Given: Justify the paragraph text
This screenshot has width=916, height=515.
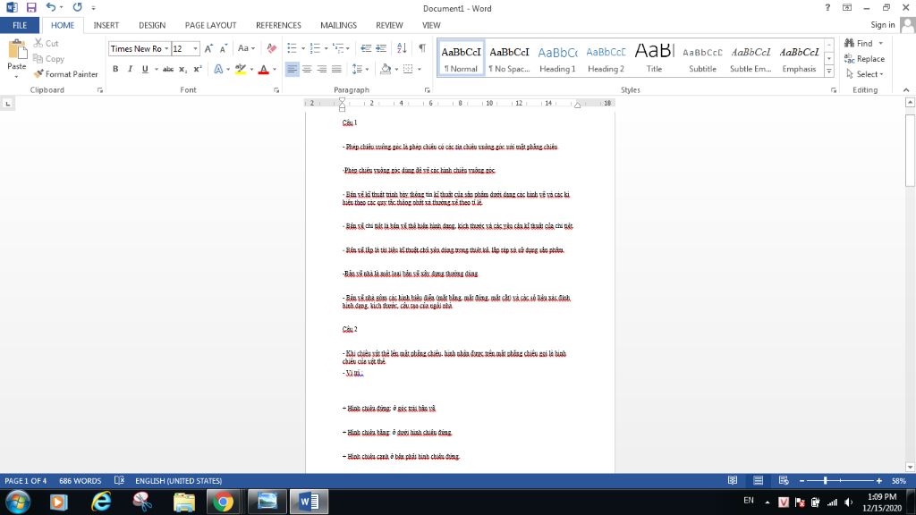Looking at the screenshot, I should click(336, 69).
